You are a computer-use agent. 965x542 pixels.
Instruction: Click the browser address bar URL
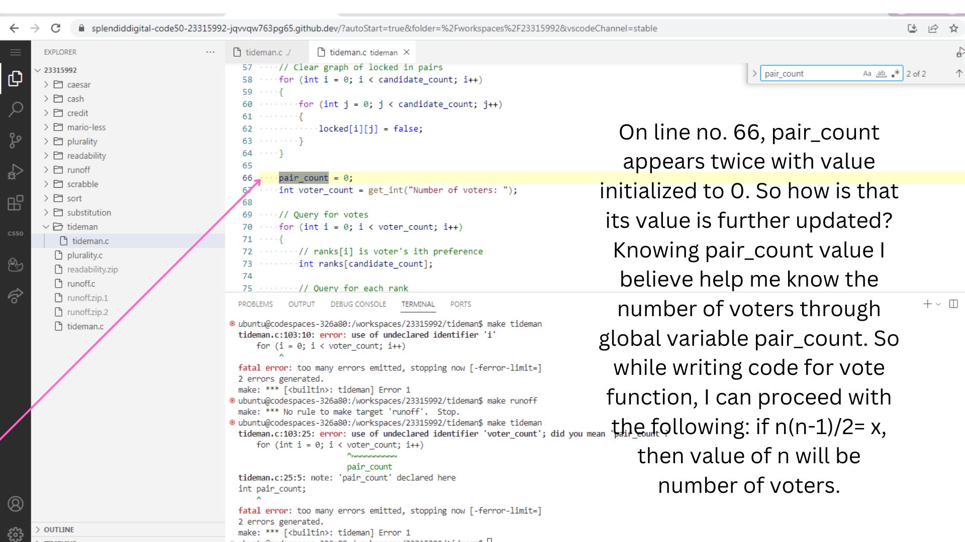[374, 29]
